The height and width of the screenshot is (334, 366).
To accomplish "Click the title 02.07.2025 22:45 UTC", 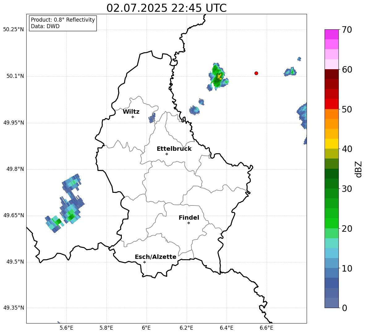I will pos(167,8).
